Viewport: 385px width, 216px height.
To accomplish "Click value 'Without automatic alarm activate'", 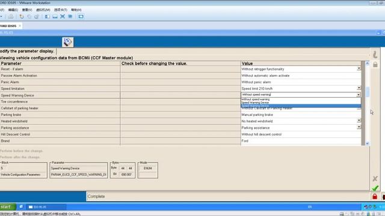I will click(265, 76).
